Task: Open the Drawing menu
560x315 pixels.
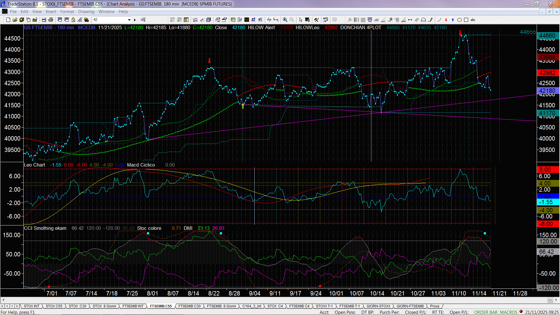Action: coord(86,12)
